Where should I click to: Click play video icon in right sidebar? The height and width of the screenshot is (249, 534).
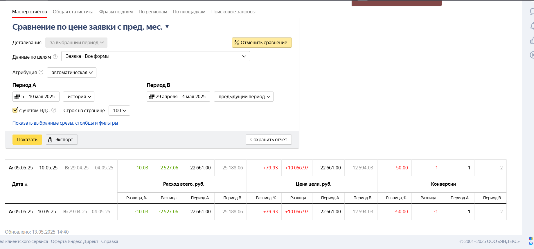(x=532, y=55)
